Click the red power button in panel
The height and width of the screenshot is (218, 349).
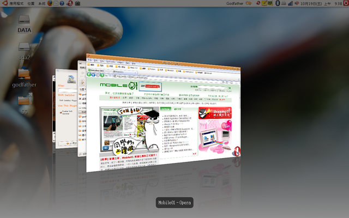click(346, 3)
